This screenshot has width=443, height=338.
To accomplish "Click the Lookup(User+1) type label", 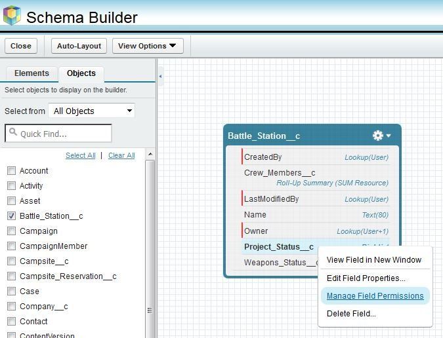I will pos(363,231).
